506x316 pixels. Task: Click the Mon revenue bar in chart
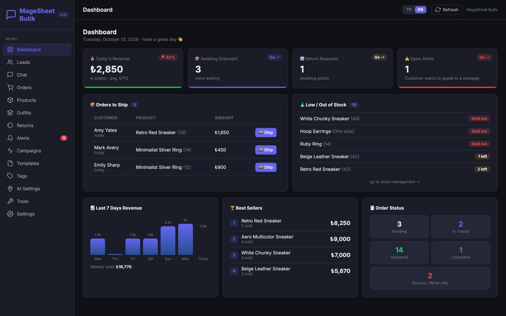186,239
